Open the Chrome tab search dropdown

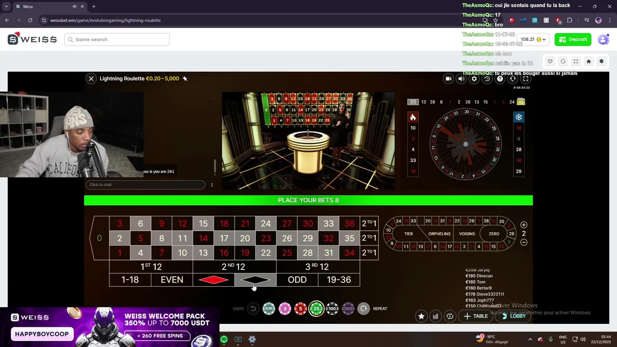pos(6,6)
